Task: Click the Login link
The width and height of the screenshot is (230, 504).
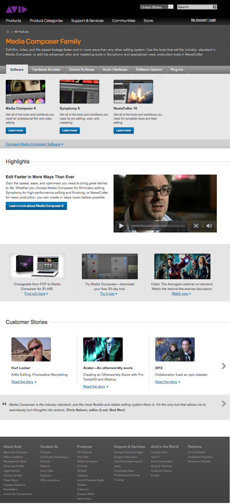Action: [x=212, y=20]
